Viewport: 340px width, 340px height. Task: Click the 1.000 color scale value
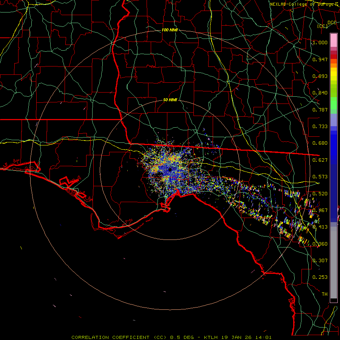tap(320, 42)
